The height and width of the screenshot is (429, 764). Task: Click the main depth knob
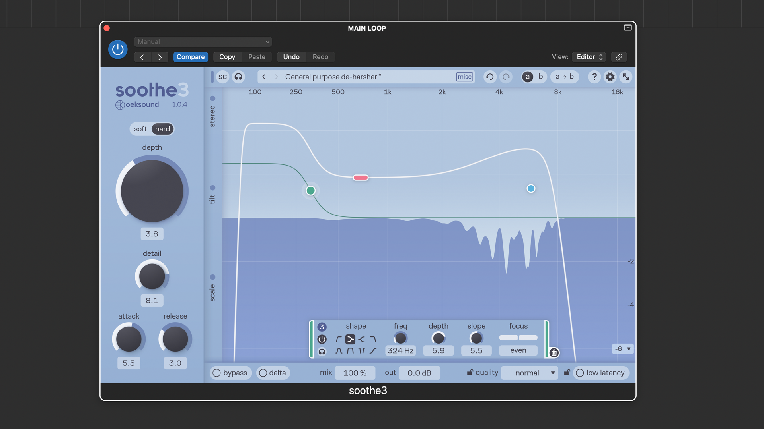click(152, 191)
